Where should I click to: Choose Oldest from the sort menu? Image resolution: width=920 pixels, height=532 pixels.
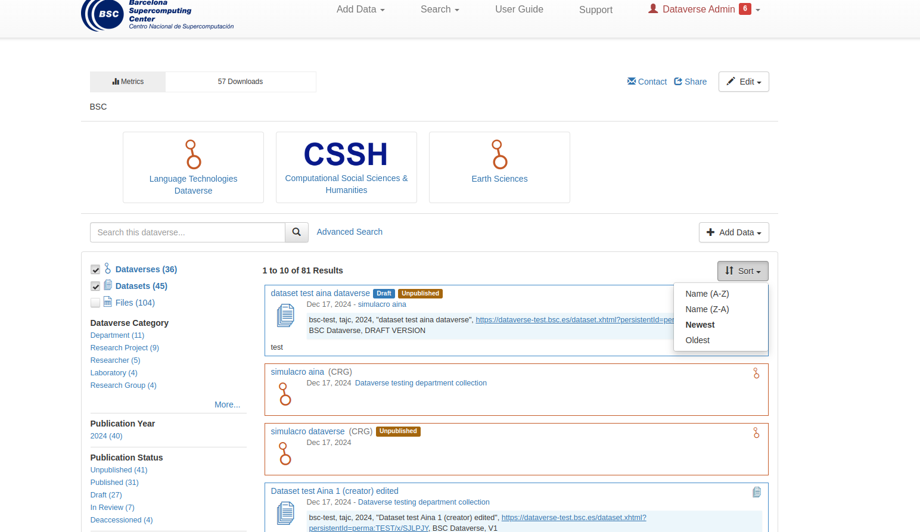(x=697, y=340)
